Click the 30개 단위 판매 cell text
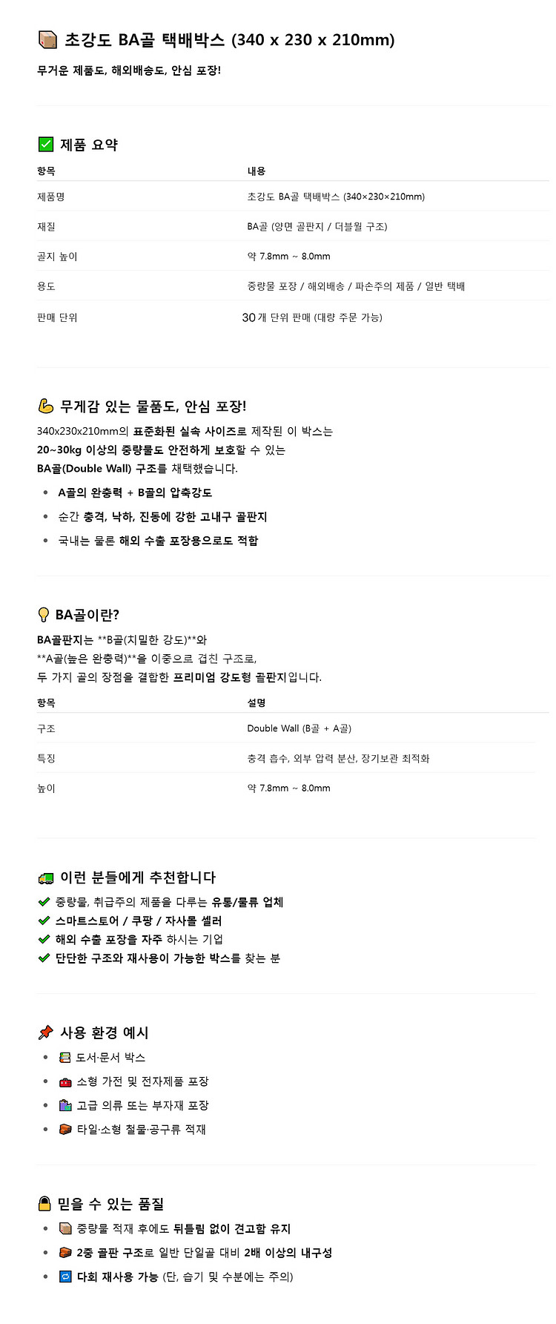The width and height of the screenshot is (556, 1324). pyautogui.click(x=312, y=317)
